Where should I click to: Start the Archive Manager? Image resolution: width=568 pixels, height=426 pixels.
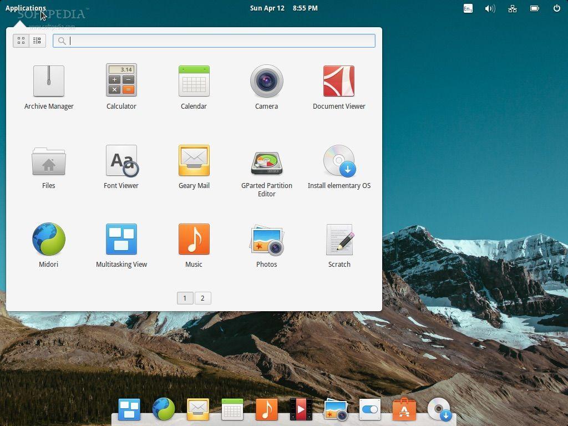pyautogui.click(x=48, y=81)
